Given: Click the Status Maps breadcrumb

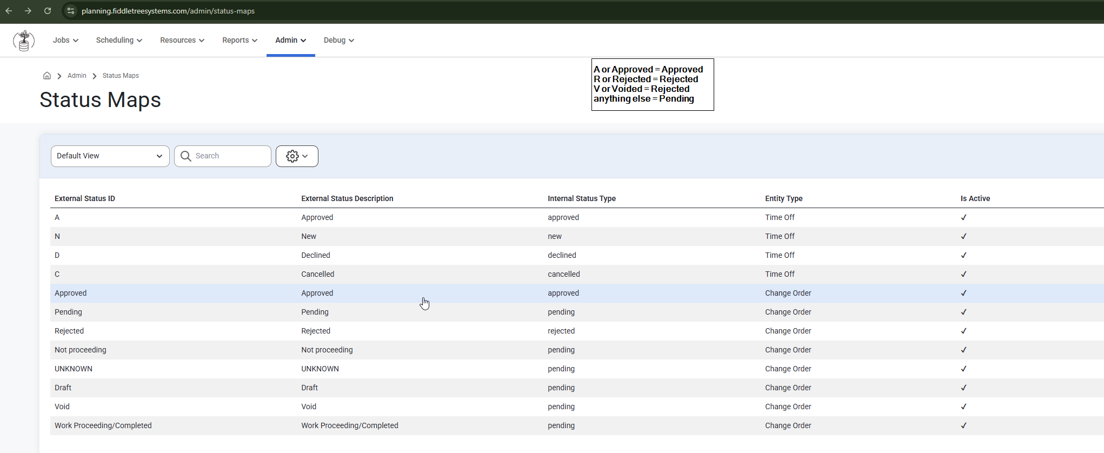Looking at the screenshot, I should coord(121,76).
